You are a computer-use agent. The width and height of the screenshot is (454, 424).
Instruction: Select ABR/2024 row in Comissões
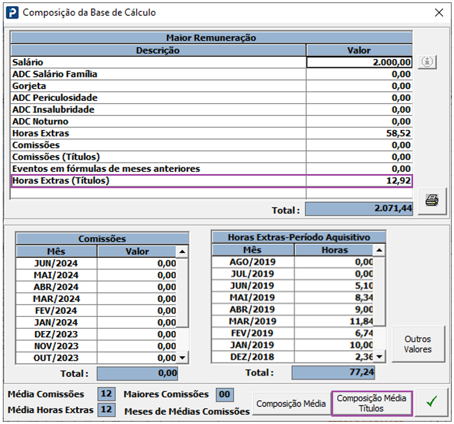[96, 287]
